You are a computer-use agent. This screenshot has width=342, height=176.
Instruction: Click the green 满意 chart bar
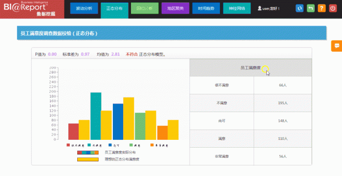tap(140, 126)
